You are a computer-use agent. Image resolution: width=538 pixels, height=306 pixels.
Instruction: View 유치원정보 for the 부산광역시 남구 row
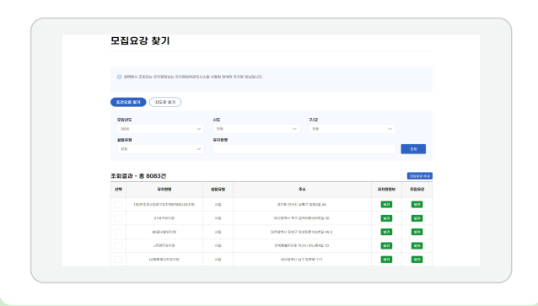point(386,260)
